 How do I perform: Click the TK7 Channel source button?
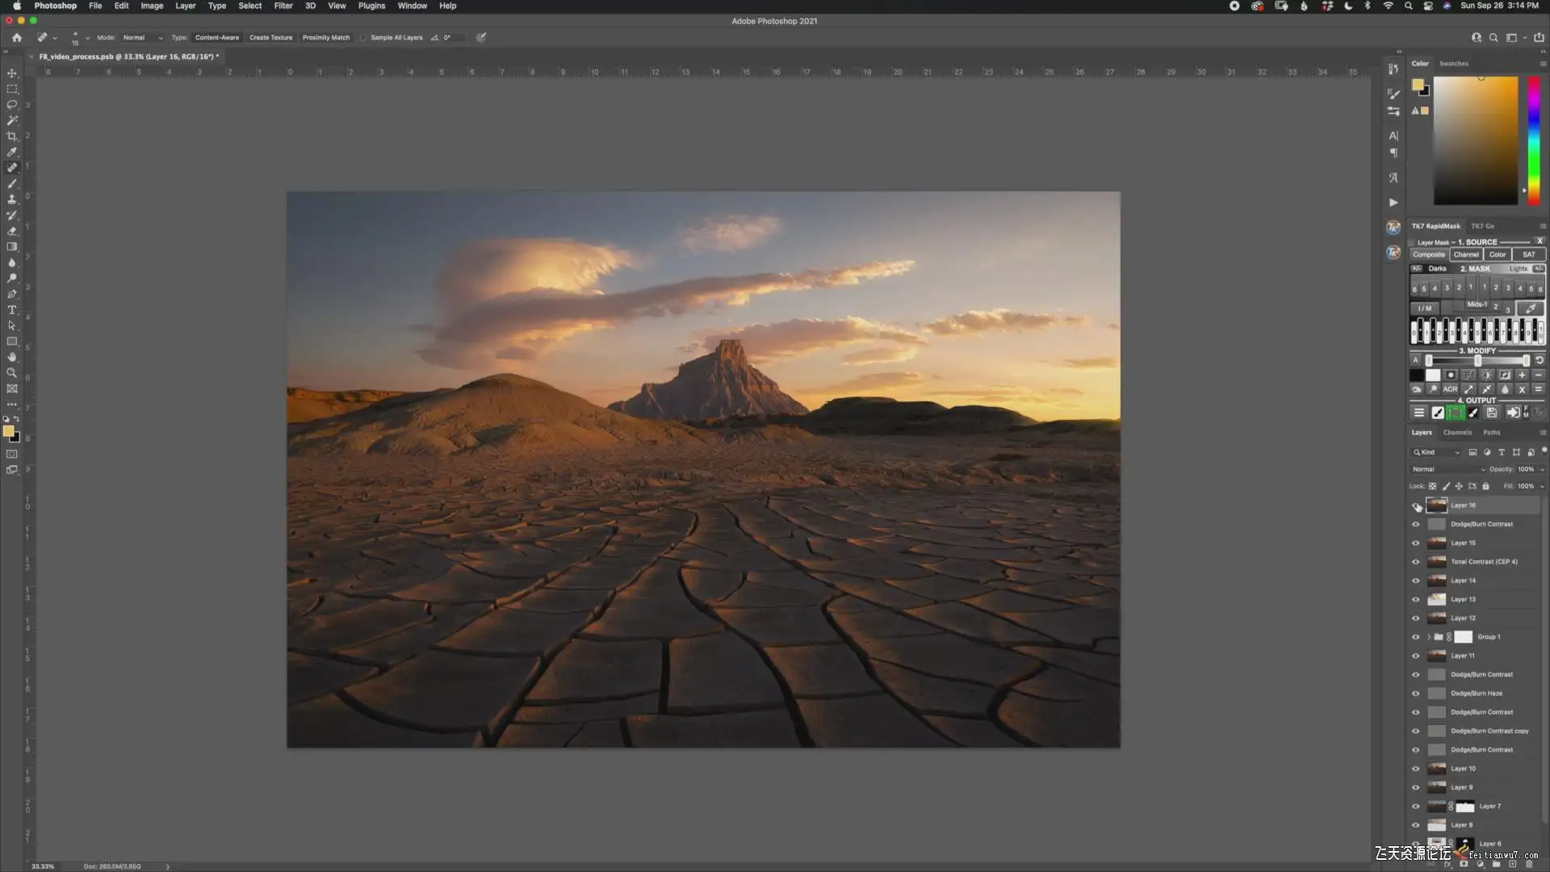[1466, 254]
